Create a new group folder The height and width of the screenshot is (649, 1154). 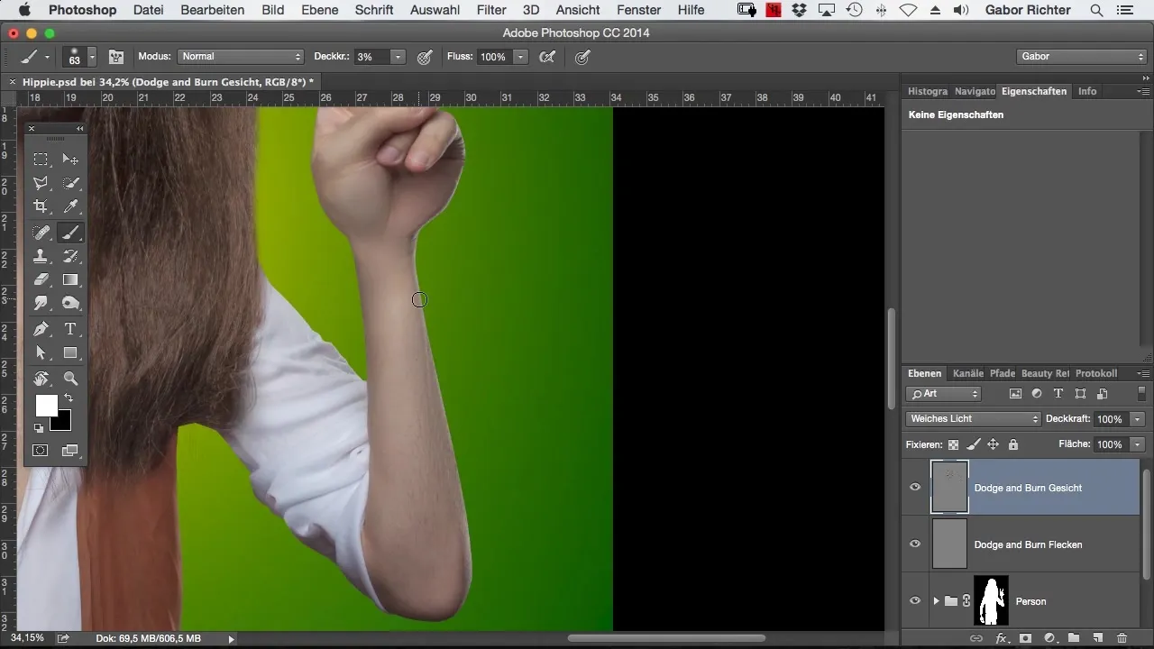[x=1074, y=638]
